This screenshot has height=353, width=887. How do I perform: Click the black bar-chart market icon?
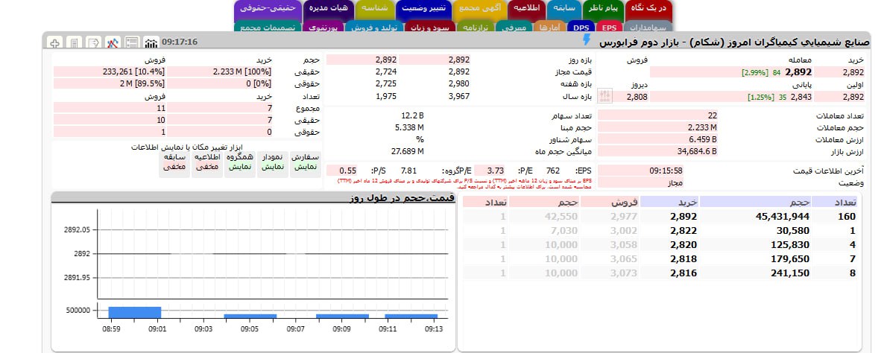[151, 42]
